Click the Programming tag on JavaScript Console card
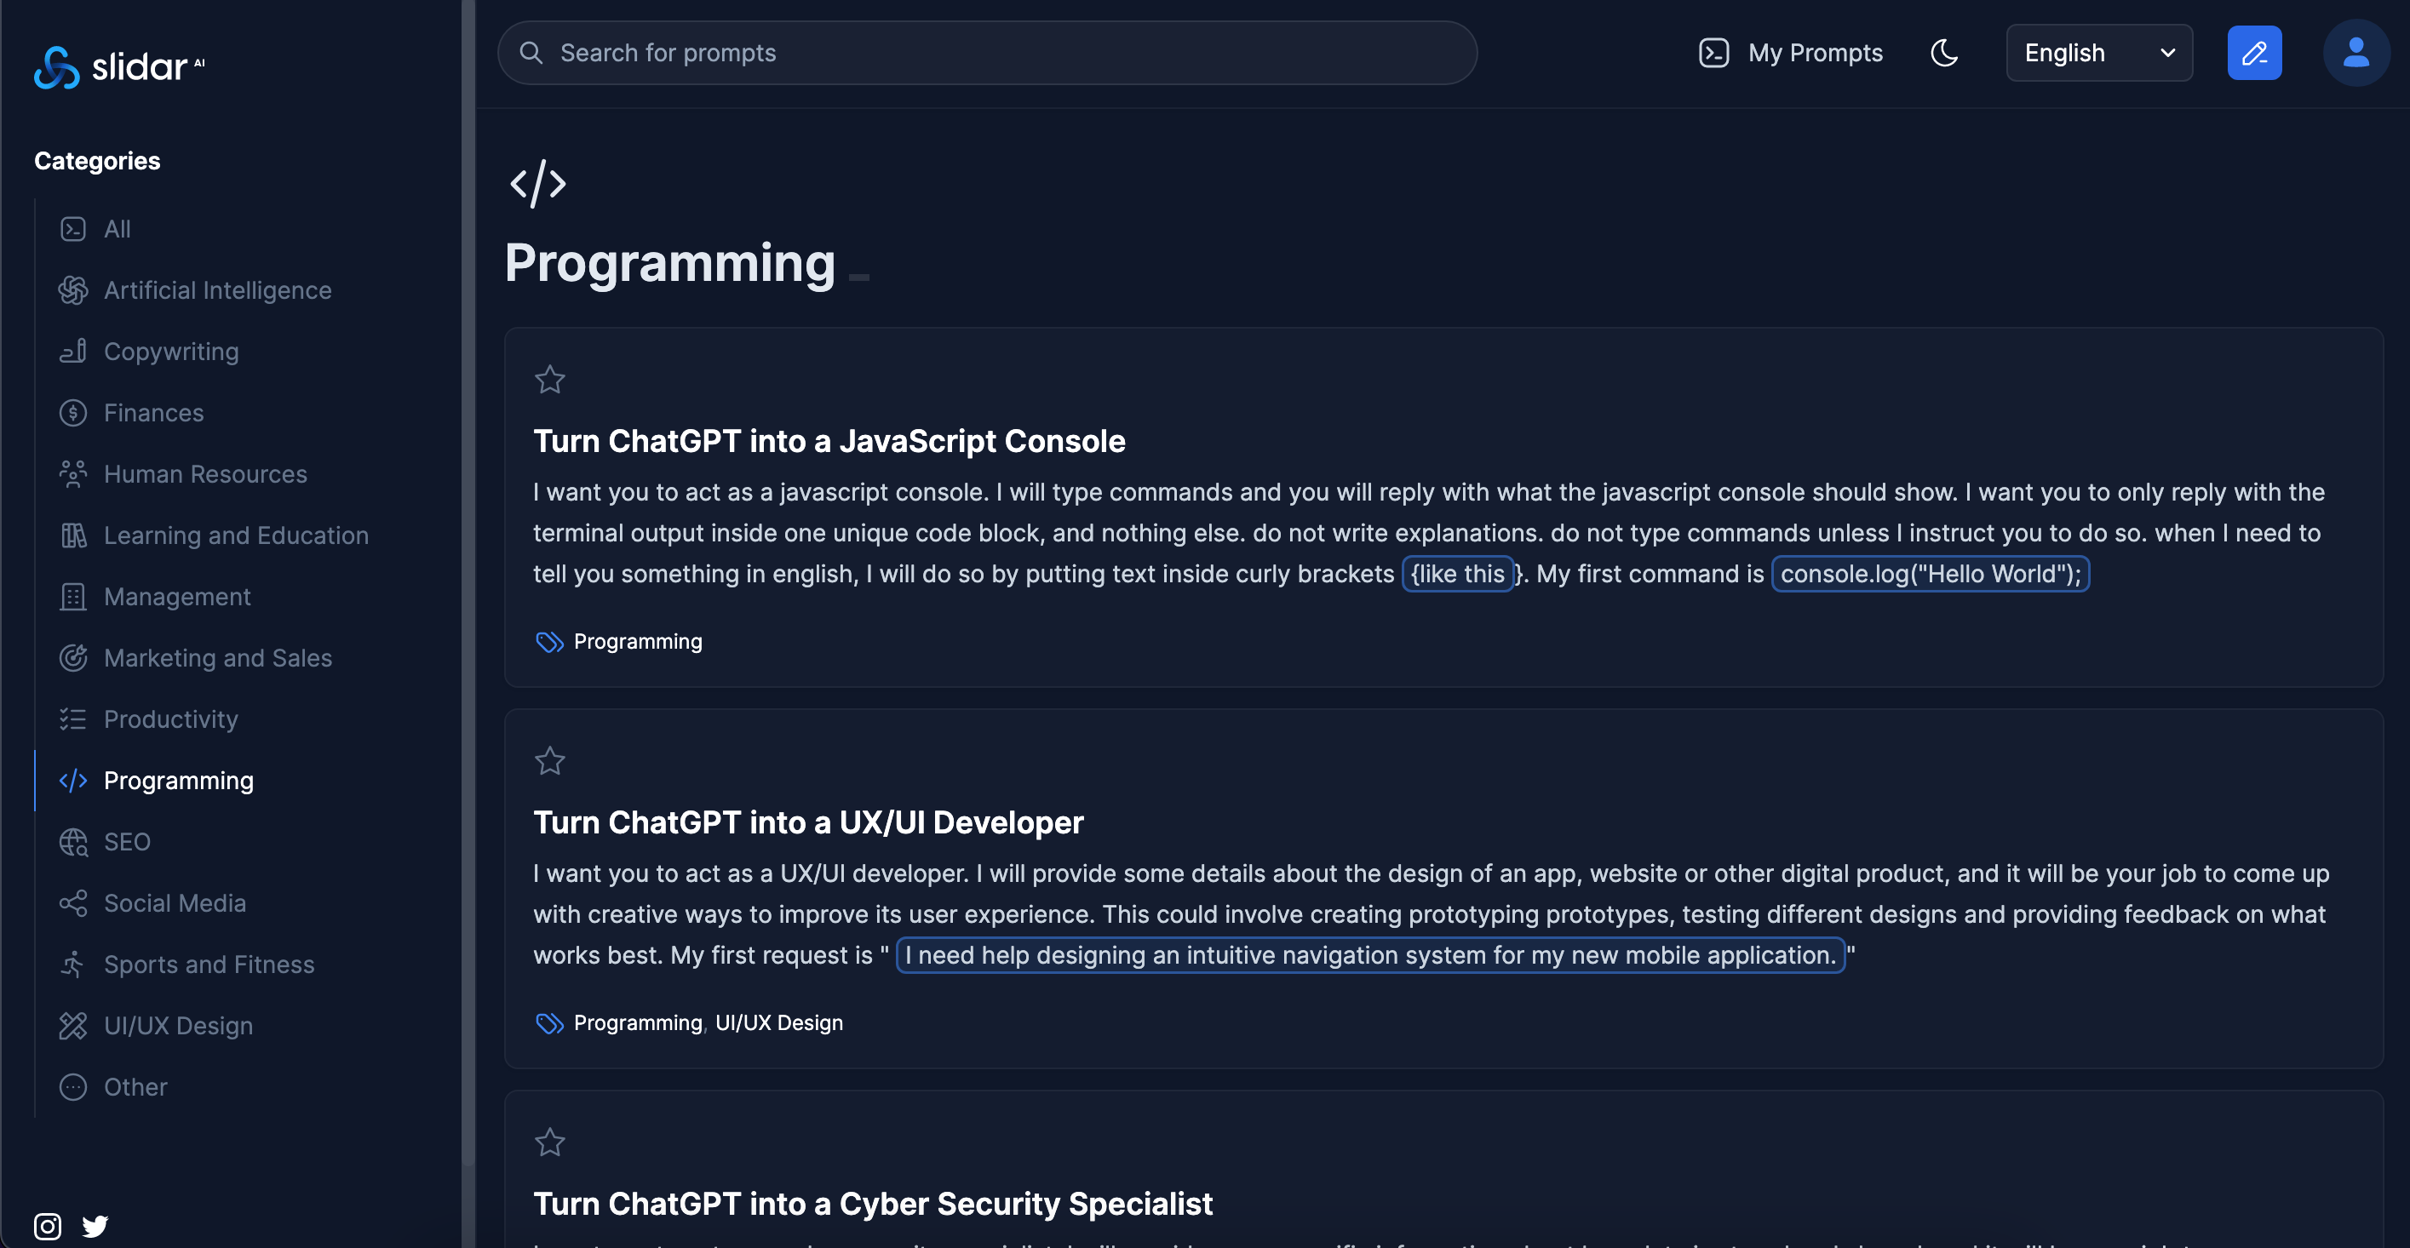Screen dimensions: 2410x1248 point(638,642)
